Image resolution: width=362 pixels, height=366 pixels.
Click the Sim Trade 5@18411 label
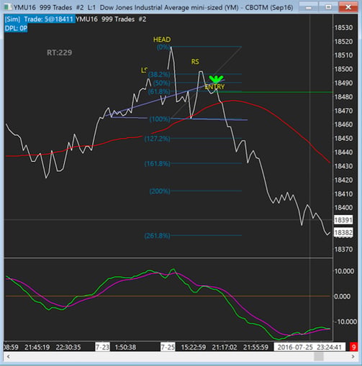tap(40, 19)
